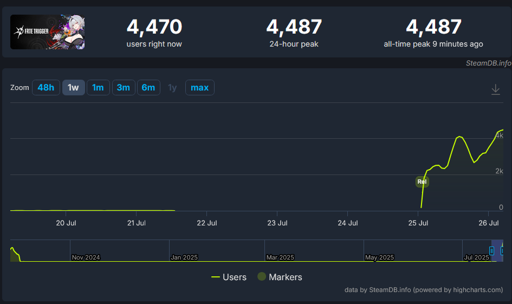Click the 25 Jul axis label
Screen dimensions: 512x304
point(418,223)
